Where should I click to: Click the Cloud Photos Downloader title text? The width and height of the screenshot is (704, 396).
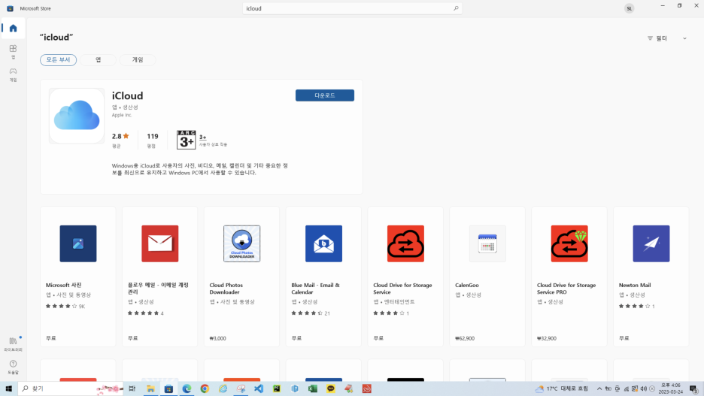(x=226, y=289)
